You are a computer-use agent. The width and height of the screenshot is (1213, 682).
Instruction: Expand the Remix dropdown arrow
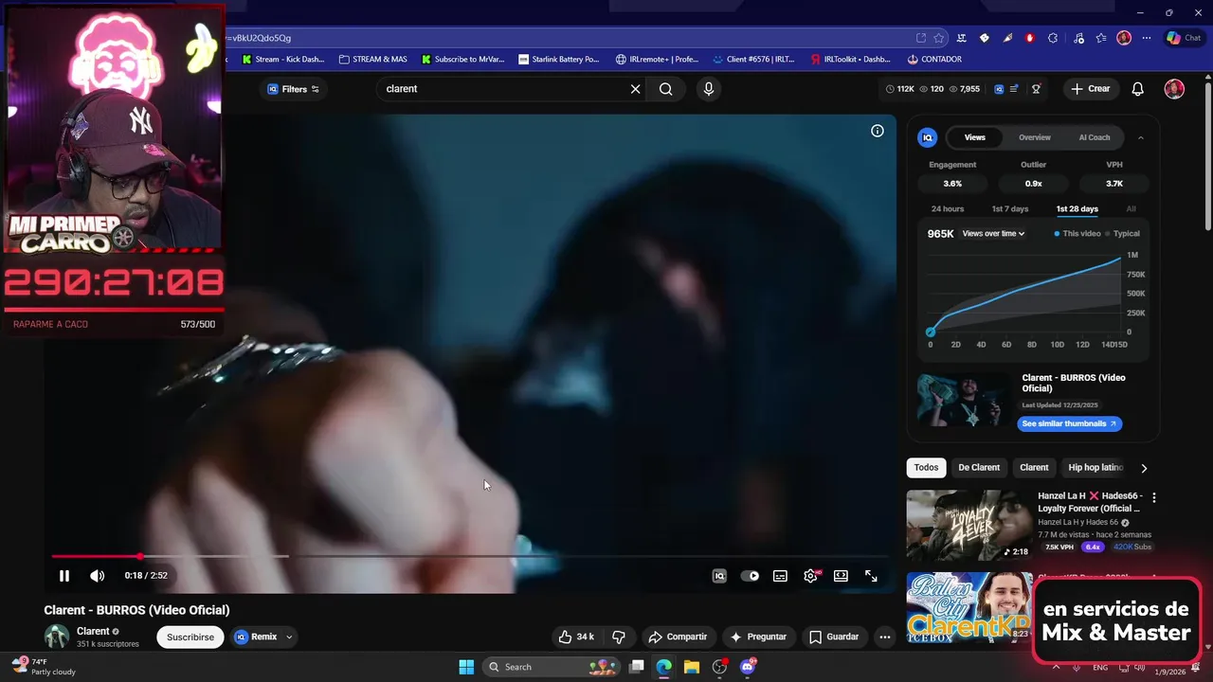pos(289,637)
